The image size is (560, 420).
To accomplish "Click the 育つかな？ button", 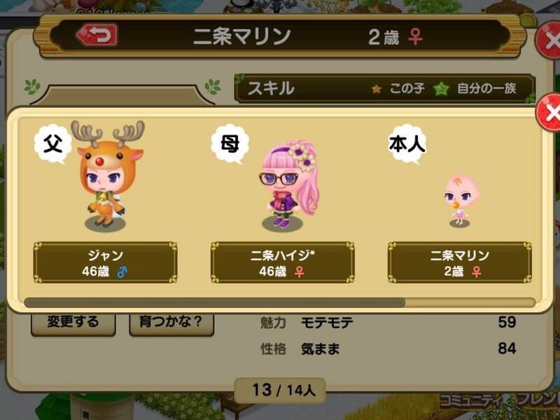I will click(x=171, y=323).
